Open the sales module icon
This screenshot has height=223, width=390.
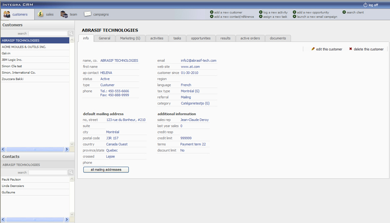pyautogui.click(x=40, y=14)
